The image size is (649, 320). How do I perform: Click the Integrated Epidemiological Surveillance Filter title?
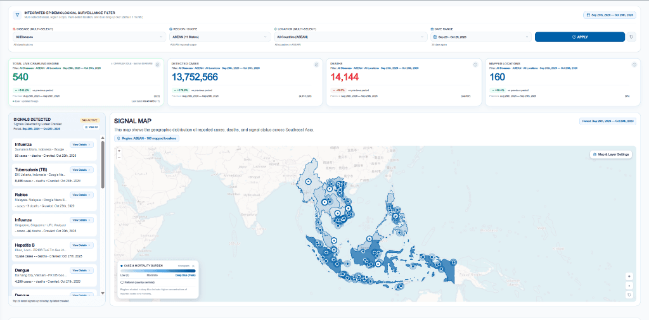(70, 13)
